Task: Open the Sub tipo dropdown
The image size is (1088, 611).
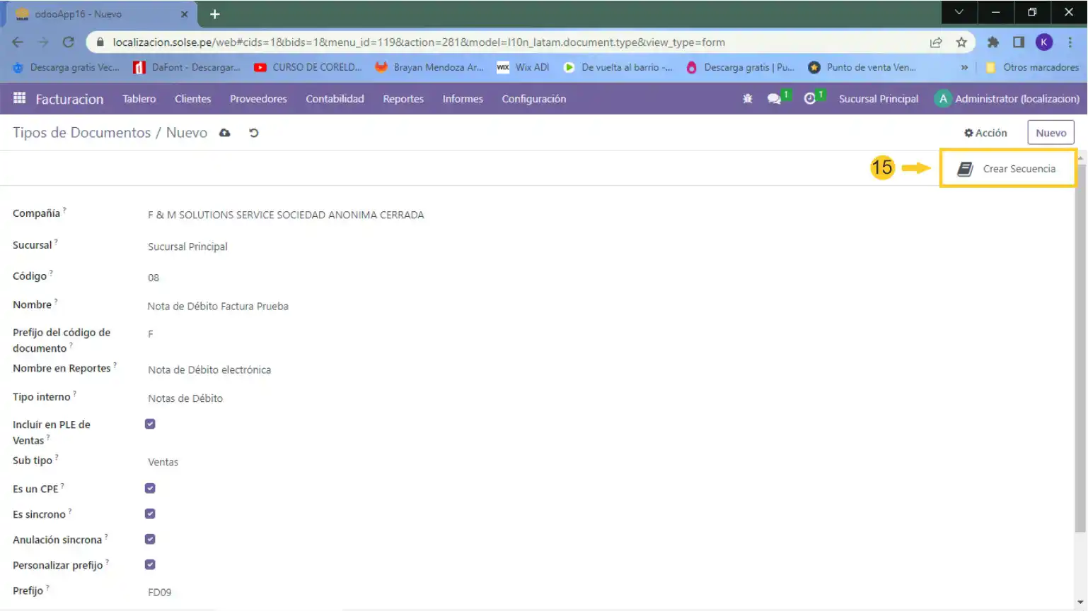Action: pyautogui.click(x=163, y=462)
